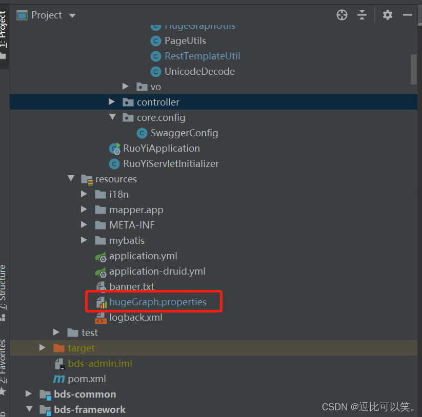Click the logback.xml file icon
The width and height of the screenshot is (422, 417).
tap(101, 318)
